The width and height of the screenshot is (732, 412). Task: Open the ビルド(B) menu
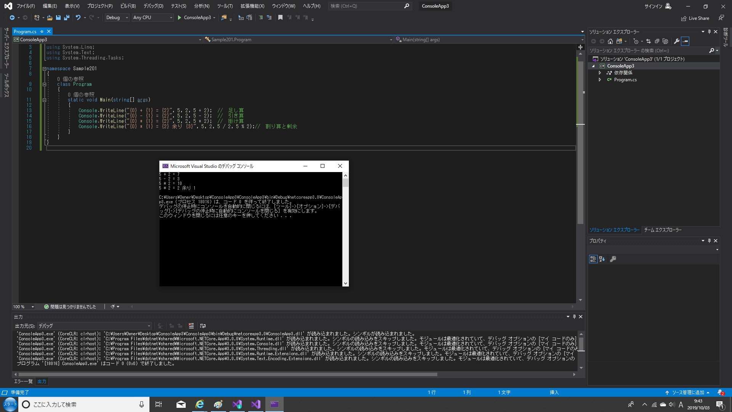(x=128, y=6)
